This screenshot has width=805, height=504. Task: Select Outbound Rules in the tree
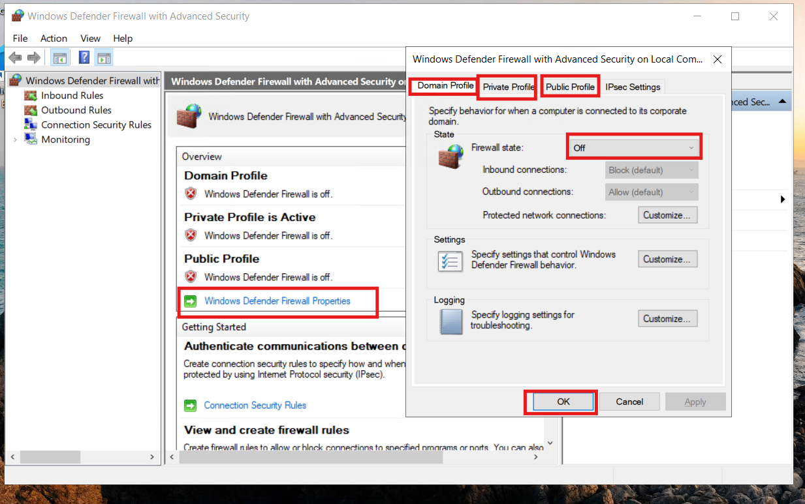76,110
